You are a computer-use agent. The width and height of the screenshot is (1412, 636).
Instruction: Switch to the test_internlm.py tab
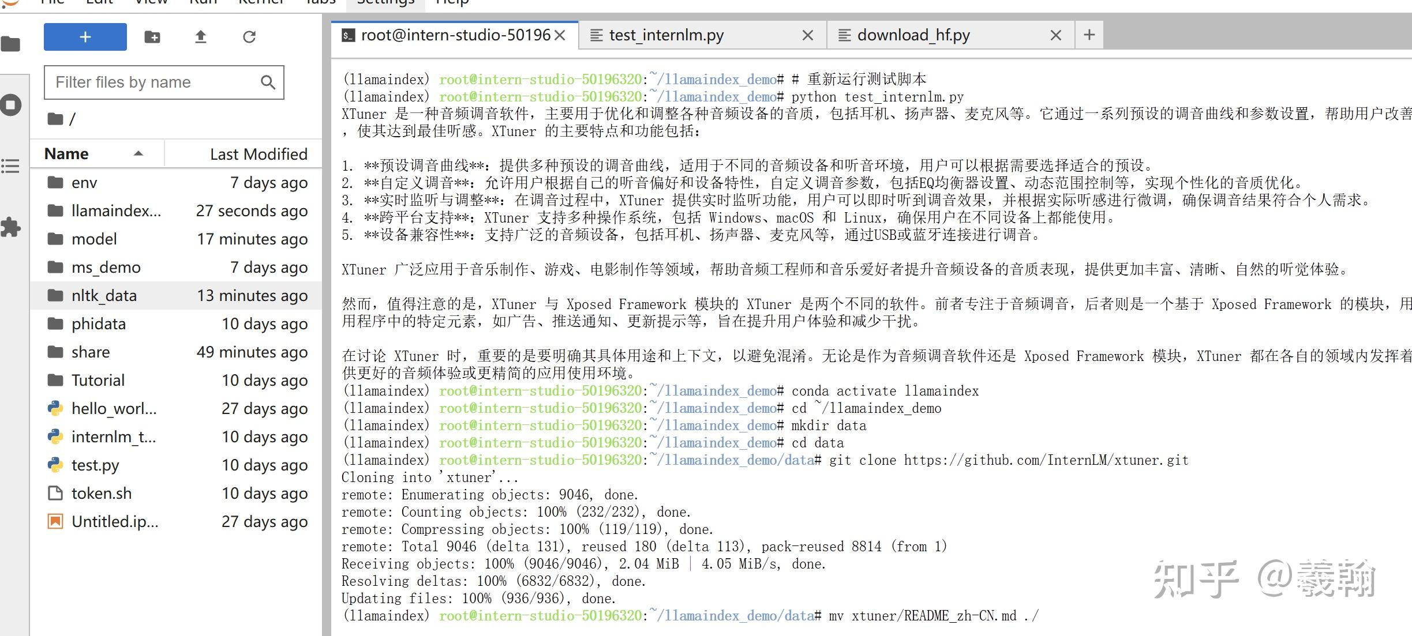[x=666, y=35]
